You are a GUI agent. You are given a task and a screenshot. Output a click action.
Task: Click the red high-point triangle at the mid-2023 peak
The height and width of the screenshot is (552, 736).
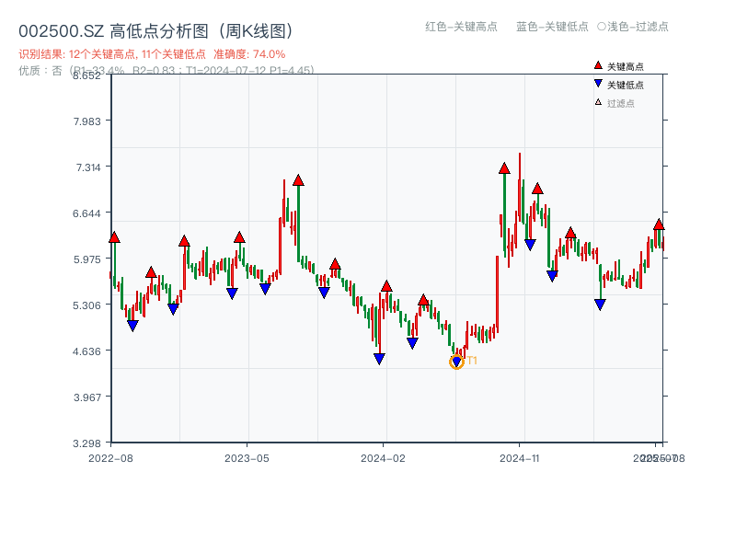pyautogui.click(x=298, y=180)
